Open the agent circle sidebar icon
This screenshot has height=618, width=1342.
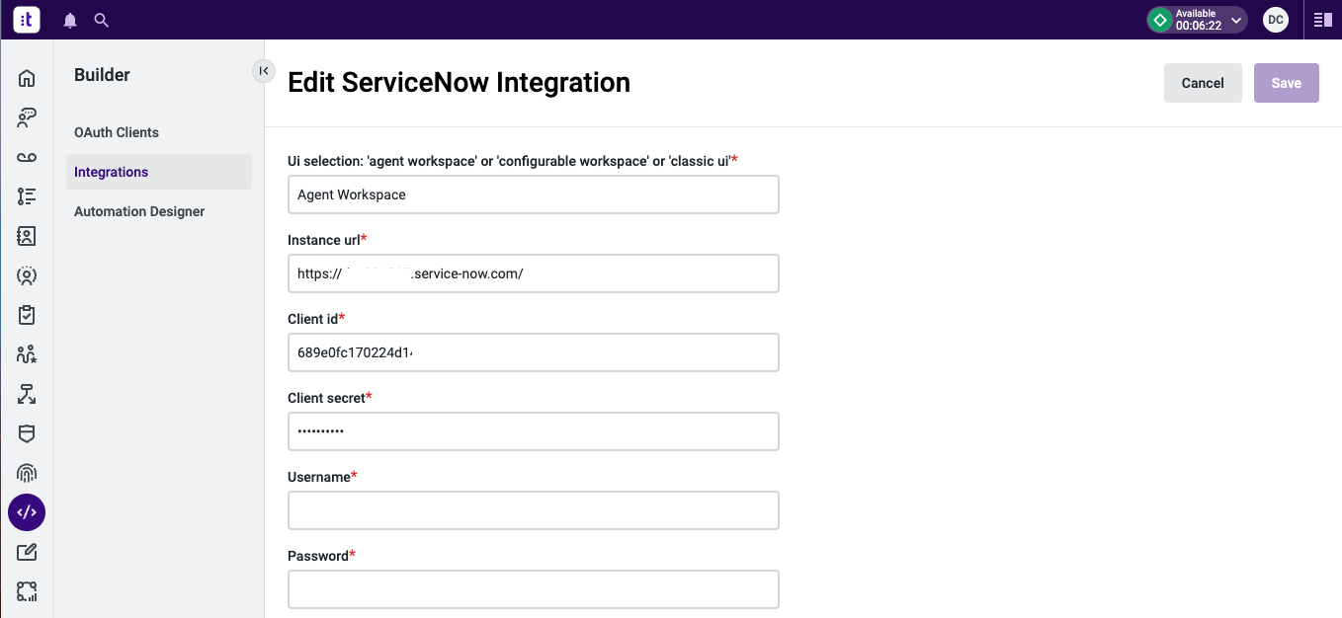pos(27,275)
